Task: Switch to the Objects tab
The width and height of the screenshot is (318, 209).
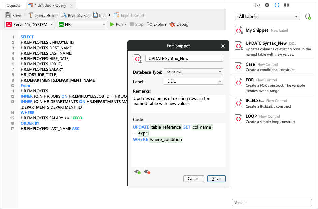Action: click(13, 5)
